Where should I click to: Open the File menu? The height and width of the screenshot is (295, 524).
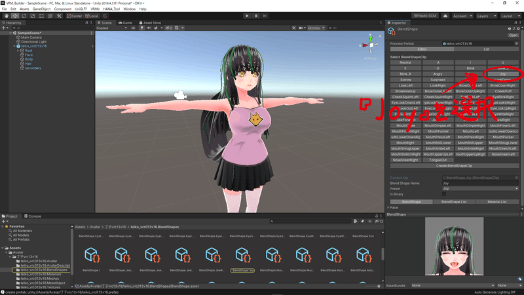point(5,9)
